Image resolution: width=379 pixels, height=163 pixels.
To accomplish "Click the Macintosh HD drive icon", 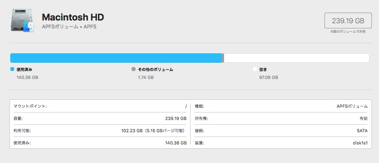I will (22, 21).
